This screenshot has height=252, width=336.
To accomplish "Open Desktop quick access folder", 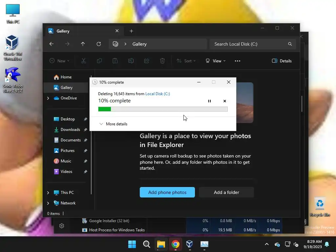I will pos(68,119).
